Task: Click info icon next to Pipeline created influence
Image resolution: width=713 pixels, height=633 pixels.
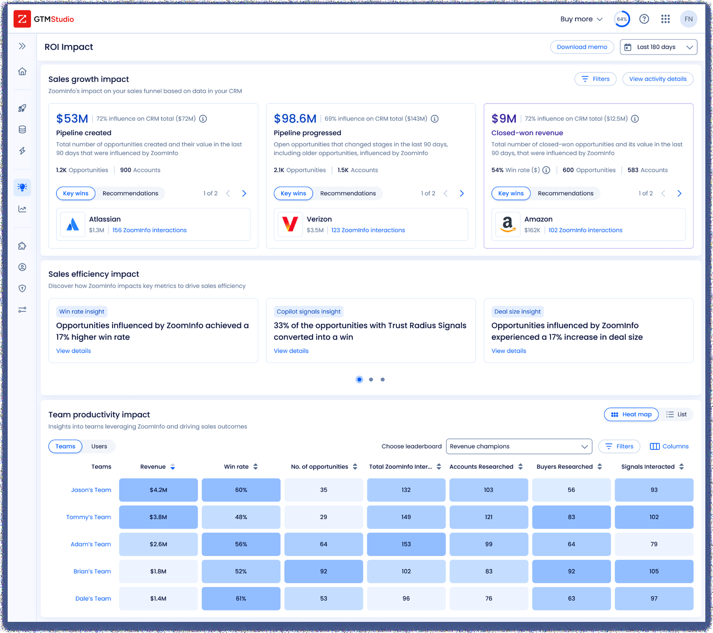Action: (203, 119)
